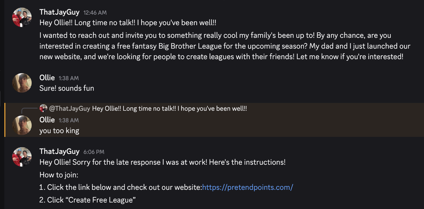This screenshot has width=424, height=209.
Task: Click the "Create Free League" instruction line
Action: tap(87, 200)
